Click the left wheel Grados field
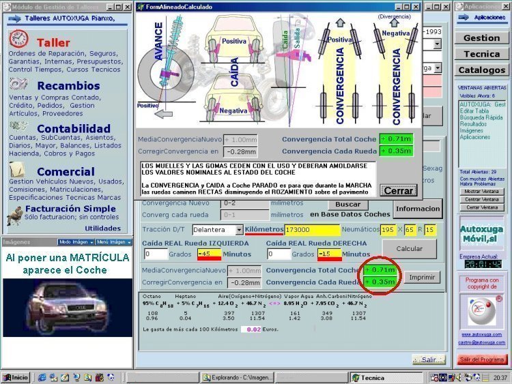The width and height of the screenshot is (512, 384). [x=156, y=254]
